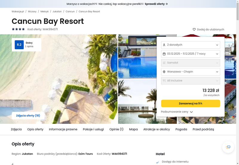This screenshot has width=239, height=165.
Task: Click arrow next to Sprawdź oferty
Action: pos(167,4)
